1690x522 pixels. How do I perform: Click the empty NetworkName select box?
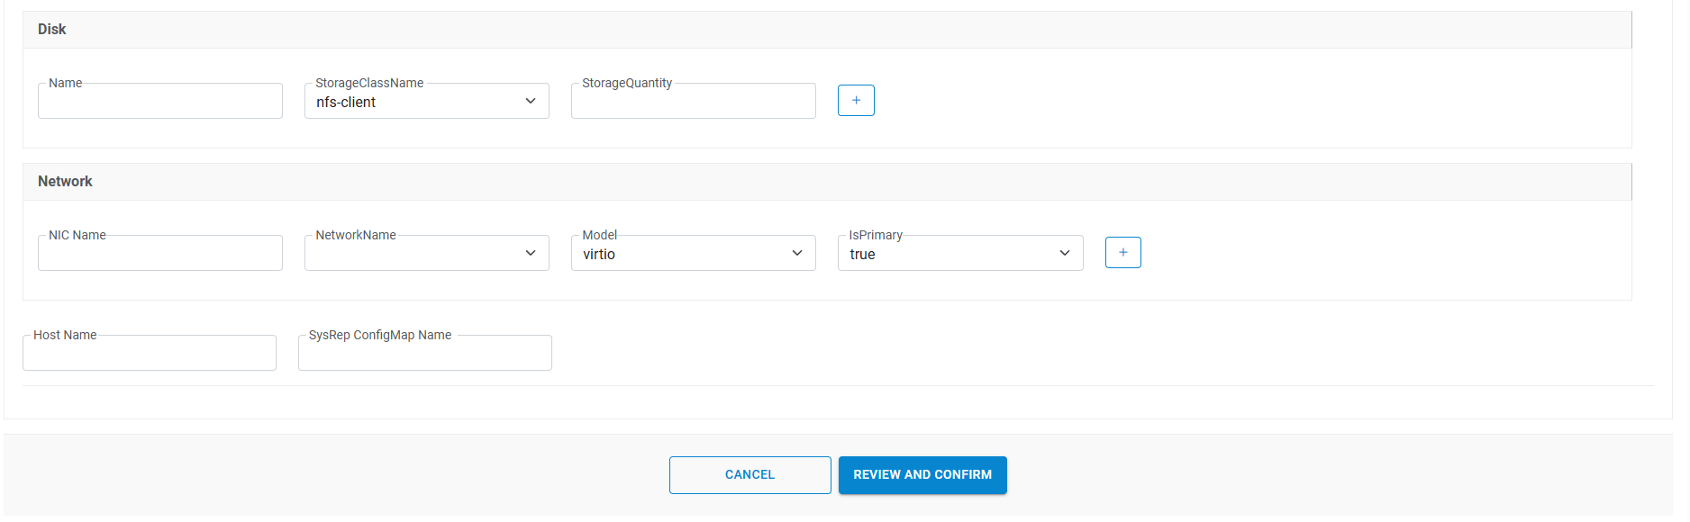point(414,254)
